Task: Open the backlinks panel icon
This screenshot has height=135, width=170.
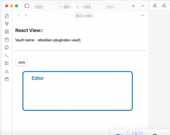Action: [x=155, y=6]
